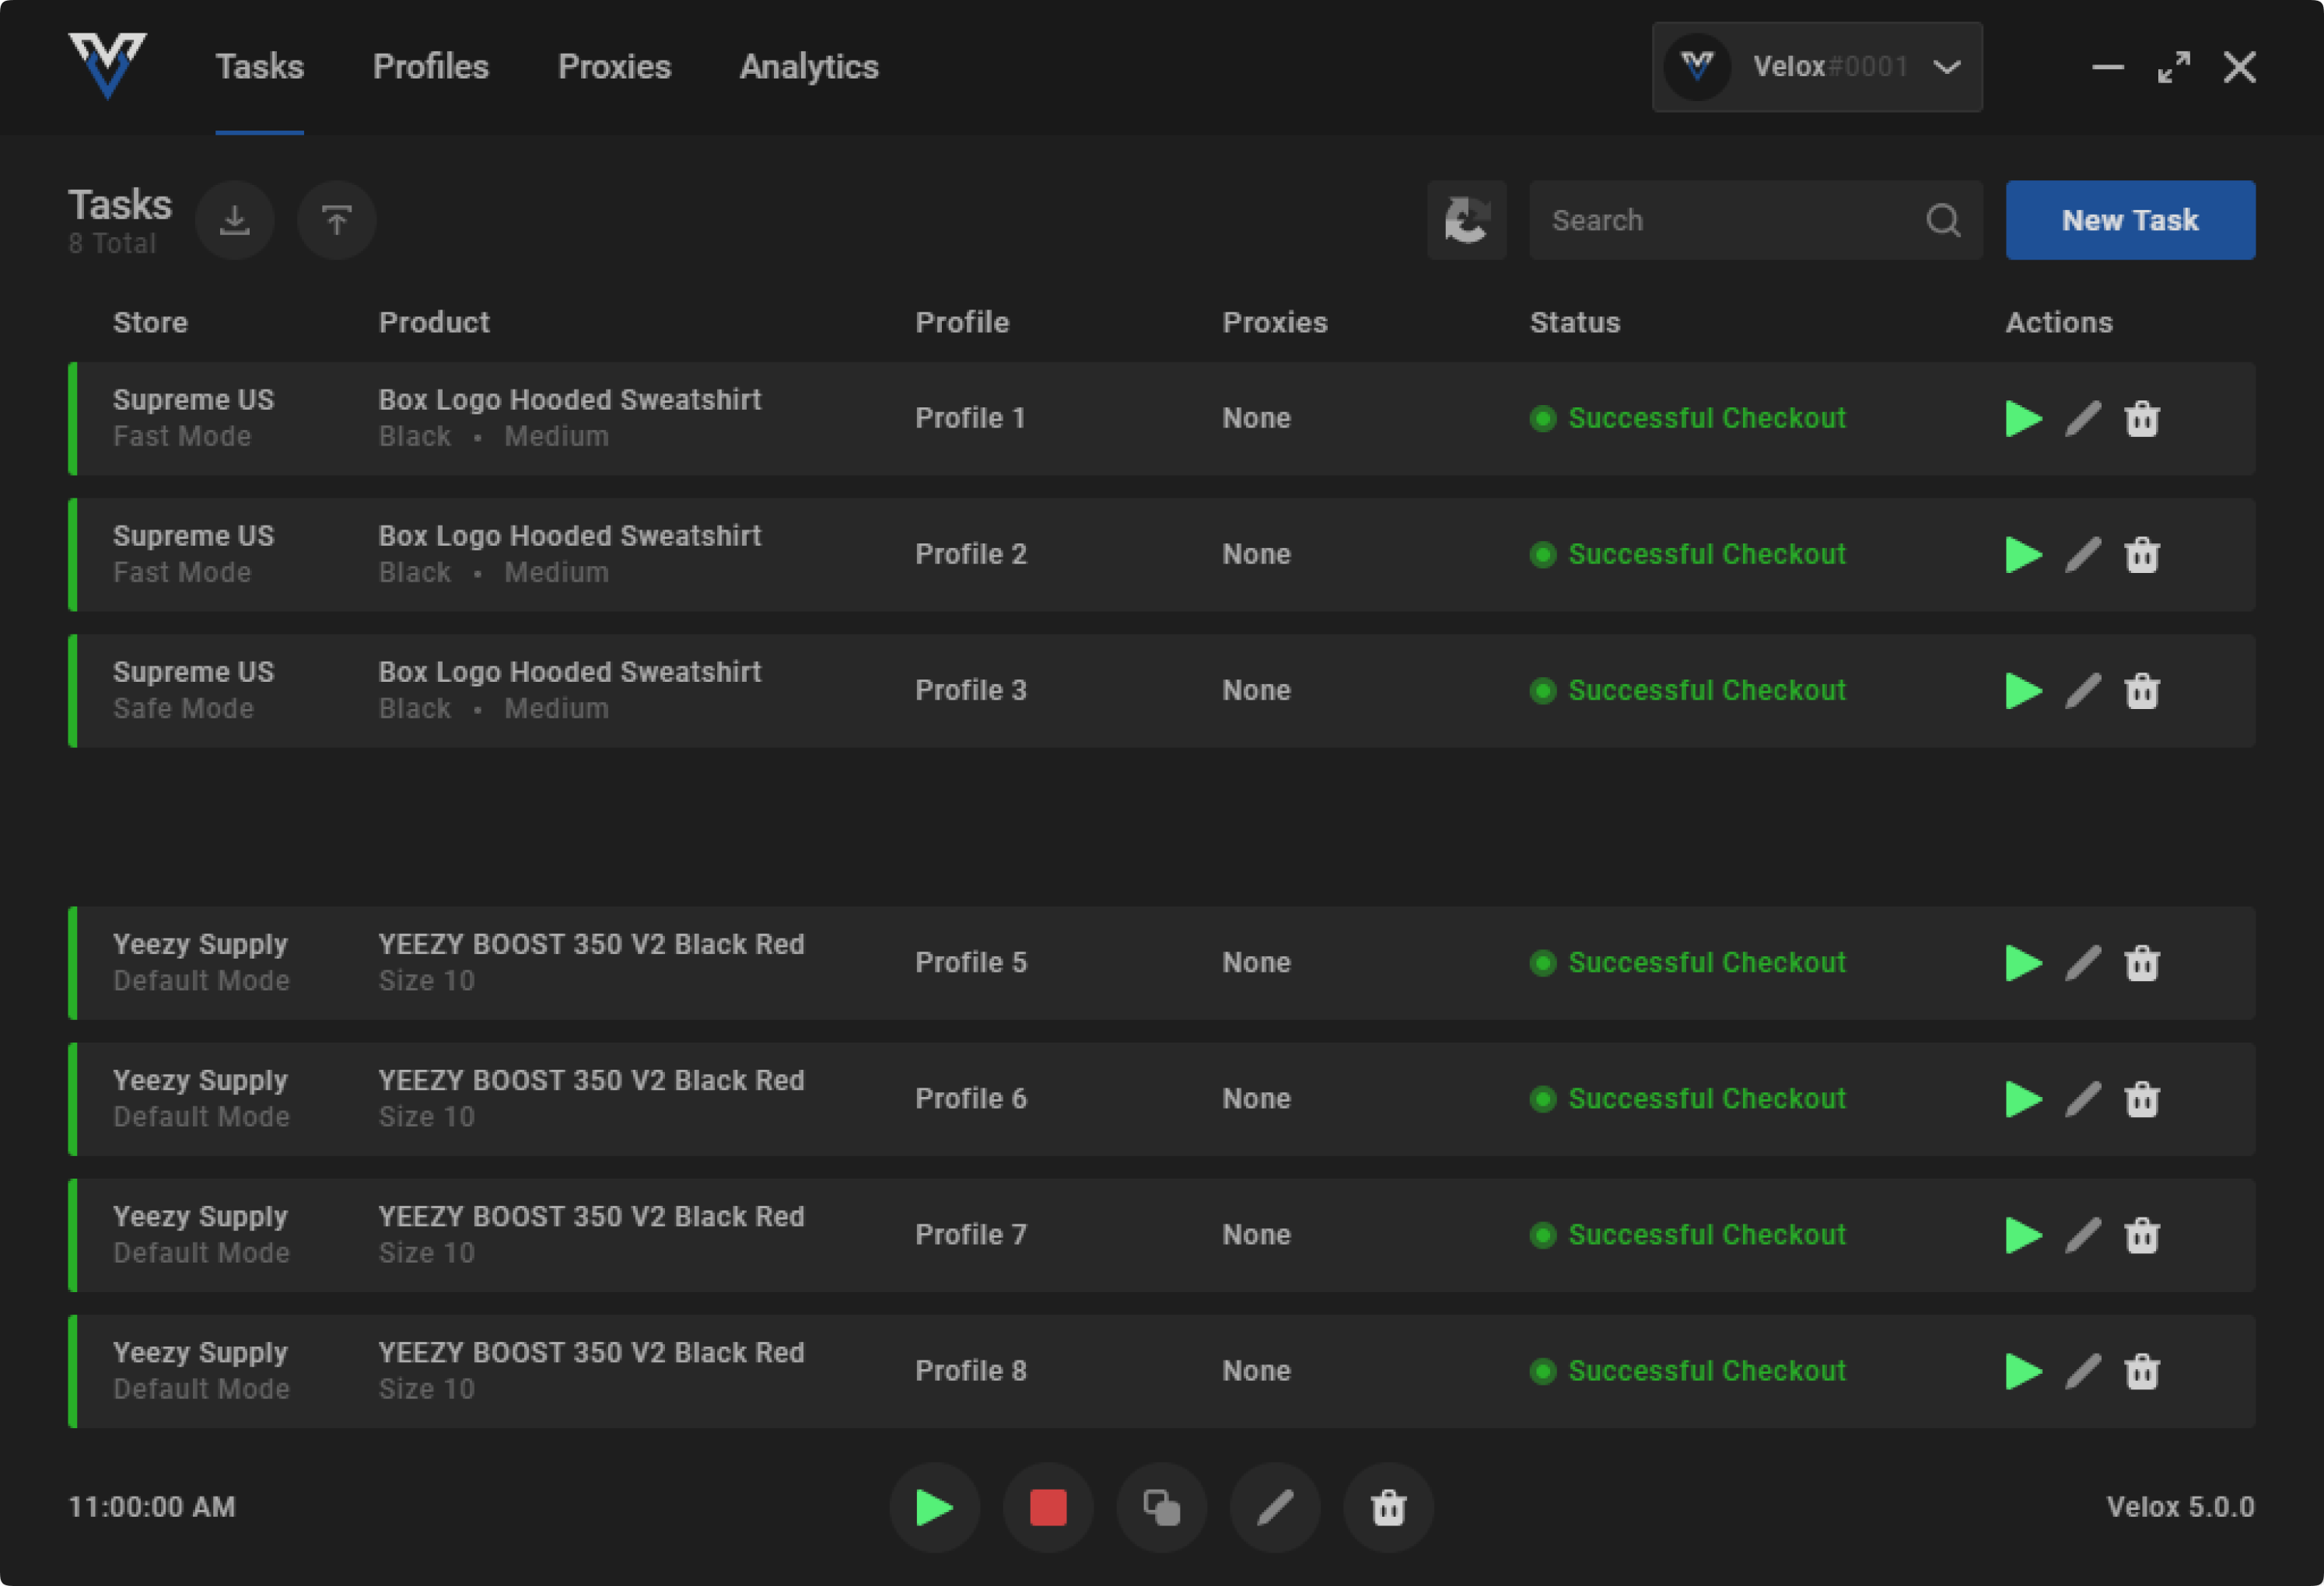Edit all tasks from bottom toolbar
This screenshot has width=2324, height=1586.
(1275, 1507)
